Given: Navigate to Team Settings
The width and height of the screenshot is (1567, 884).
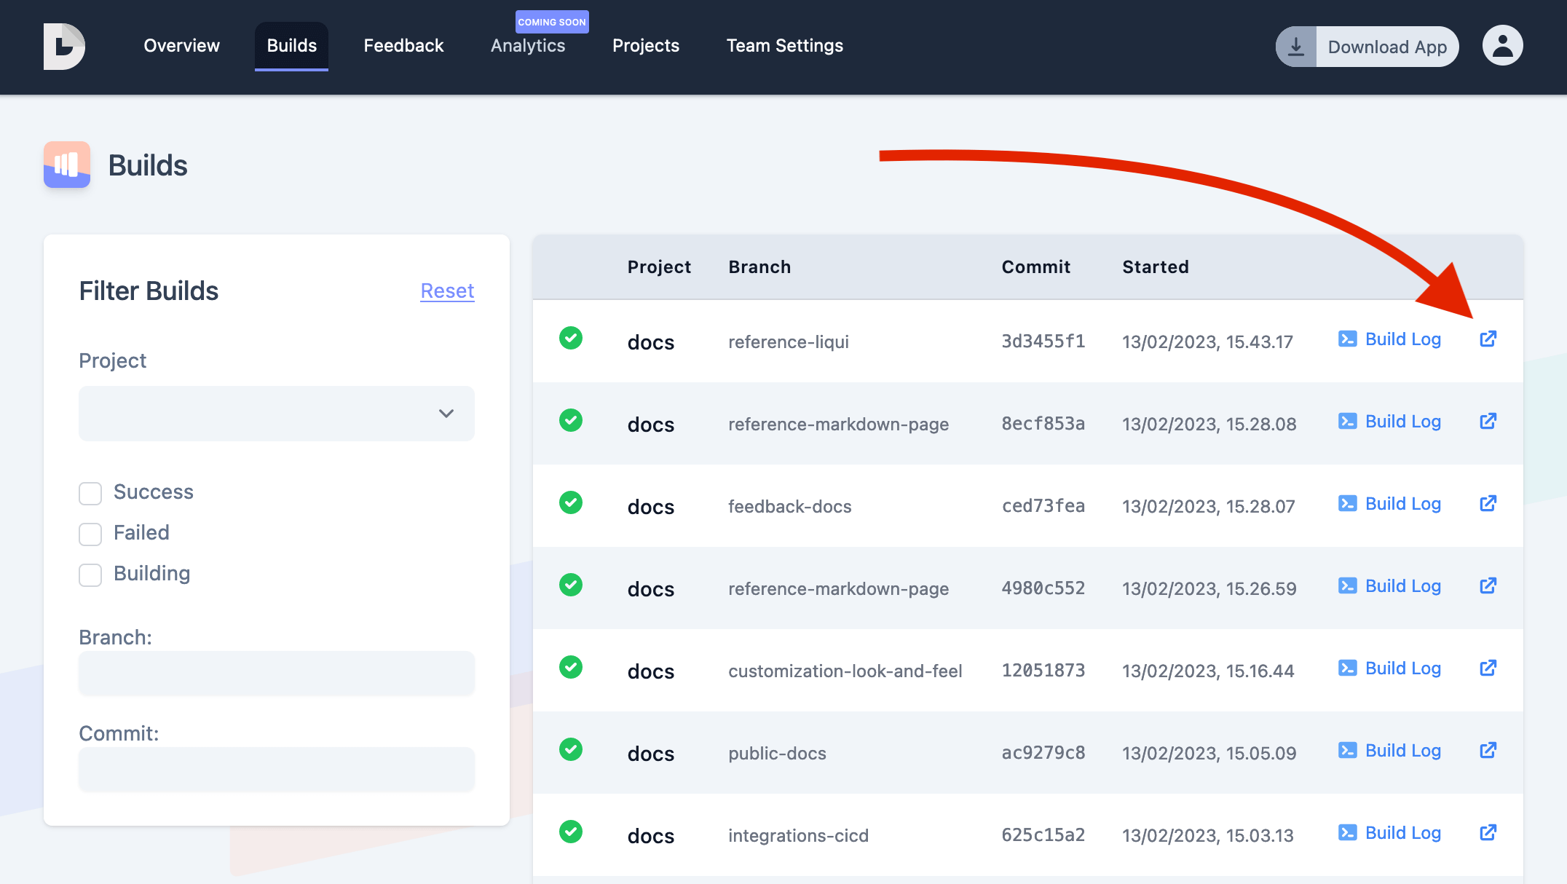Looking at the screenshot, I should 784,45.
